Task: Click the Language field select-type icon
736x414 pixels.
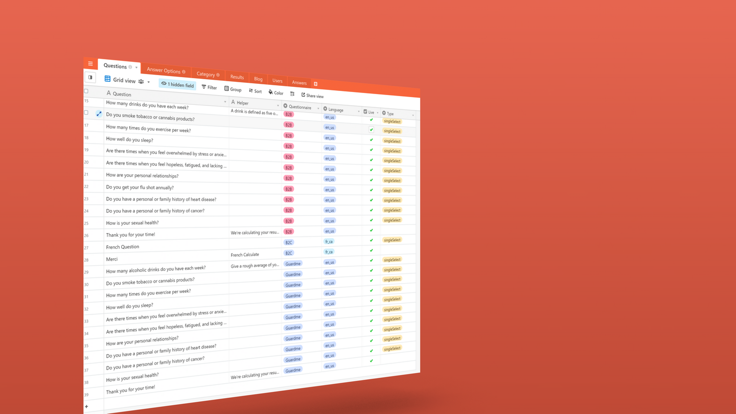Action: pyautogui.click(x=325, y=109)
